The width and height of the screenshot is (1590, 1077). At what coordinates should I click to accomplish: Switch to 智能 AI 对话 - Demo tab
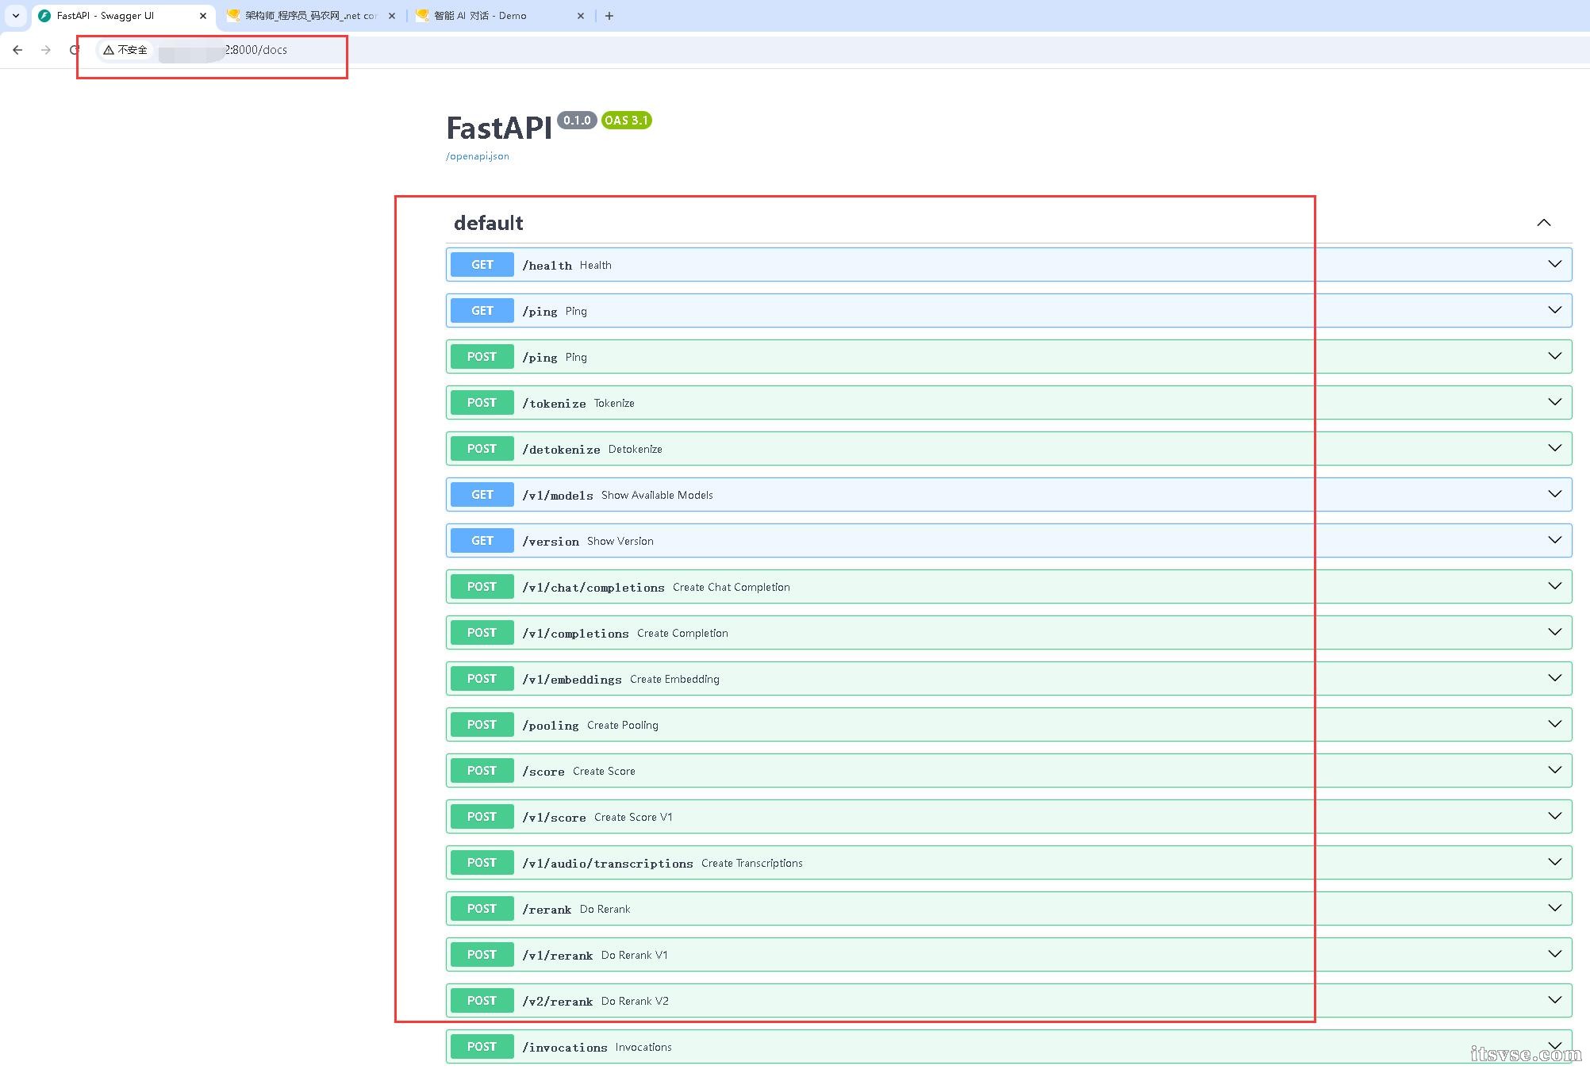pos(500,16)
